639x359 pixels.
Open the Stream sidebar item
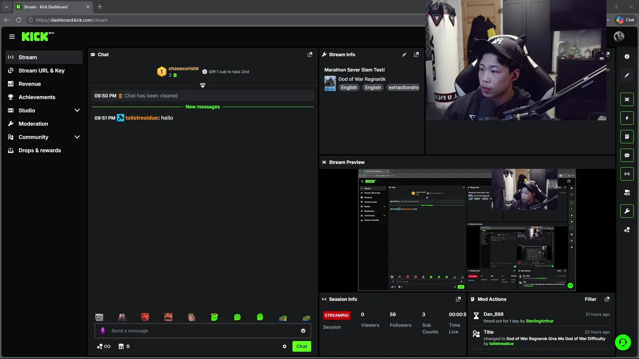44,57
